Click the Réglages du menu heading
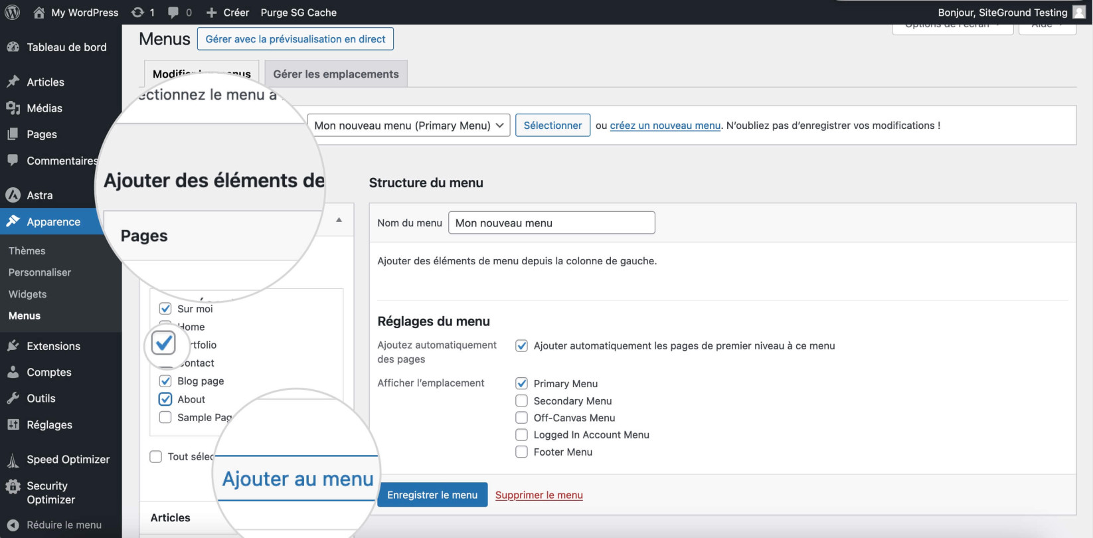Screen dimensions: 1093x538 point(434,321)
